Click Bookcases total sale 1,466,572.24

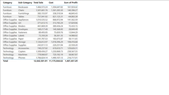42,7
